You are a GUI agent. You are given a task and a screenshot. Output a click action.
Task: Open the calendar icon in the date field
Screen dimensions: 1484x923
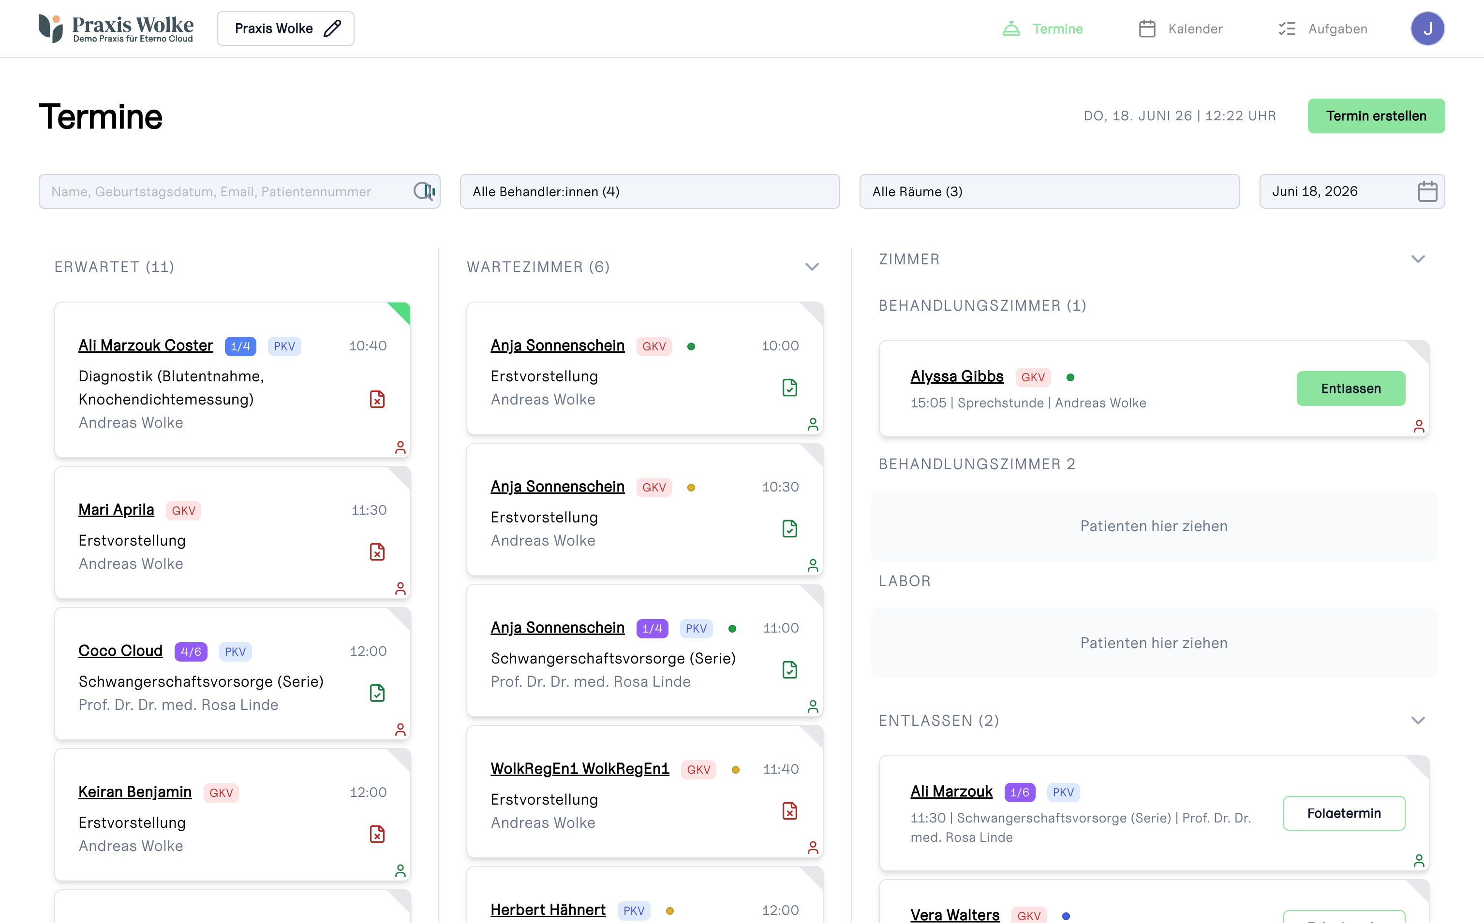tap(1427, 191)
